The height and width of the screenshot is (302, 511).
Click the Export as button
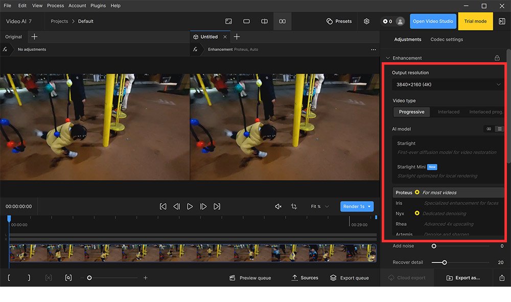463,278
